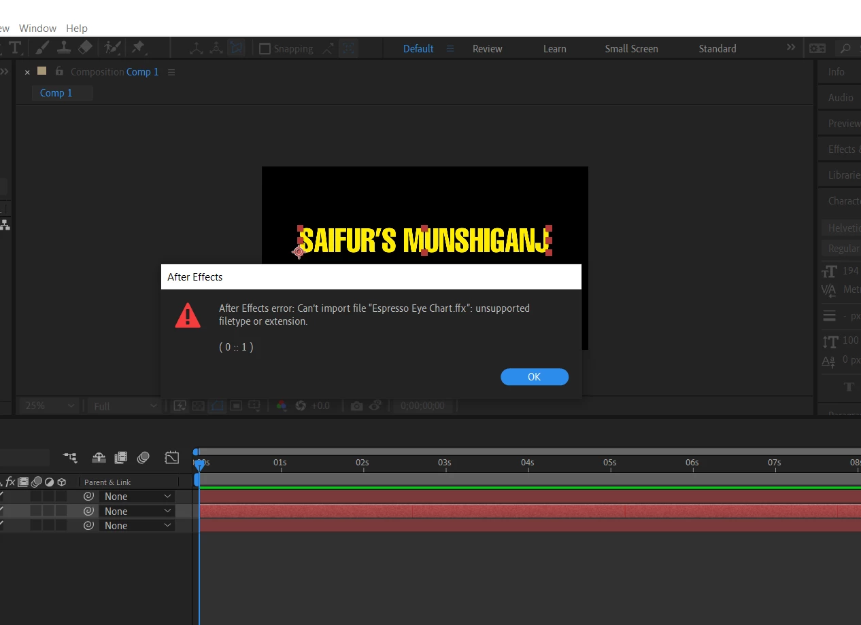Switch to Local Axis mode

[x=197, y=48]
